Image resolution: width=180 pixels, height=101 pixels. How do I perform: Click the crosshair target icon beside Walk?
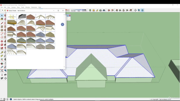click(x=5, y=78)
